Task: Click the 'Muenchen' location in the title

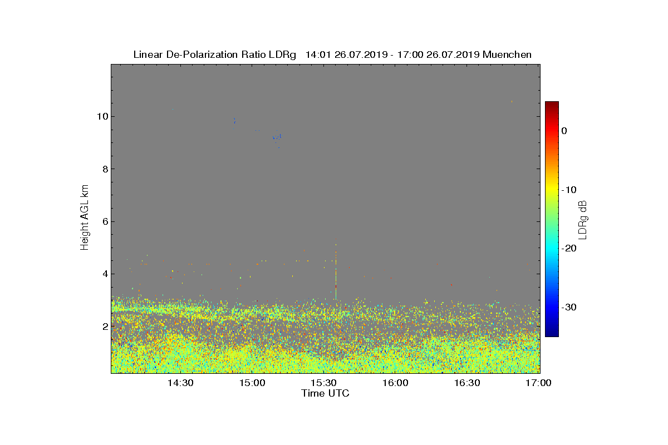Action: pyautogui.click(x=507, y=55)
